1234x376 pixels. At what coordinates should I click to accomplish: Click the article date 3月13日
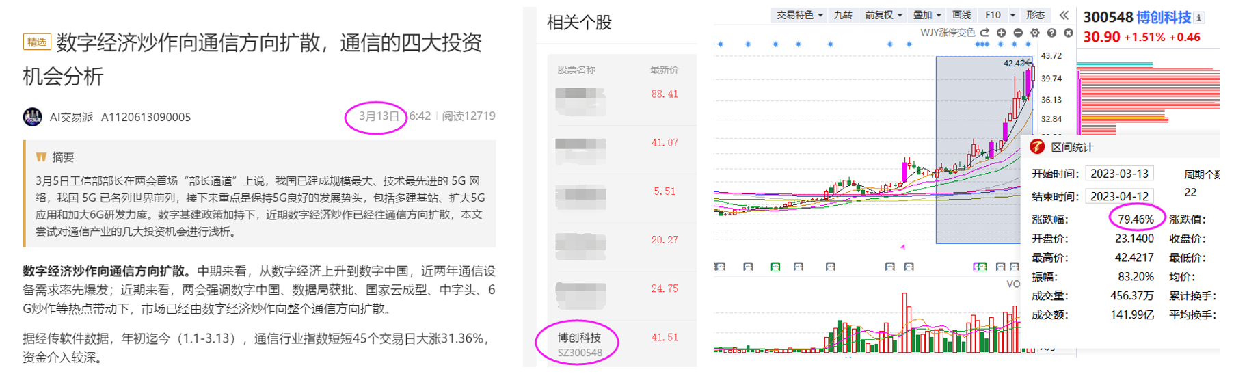click(x=379, y=116)
